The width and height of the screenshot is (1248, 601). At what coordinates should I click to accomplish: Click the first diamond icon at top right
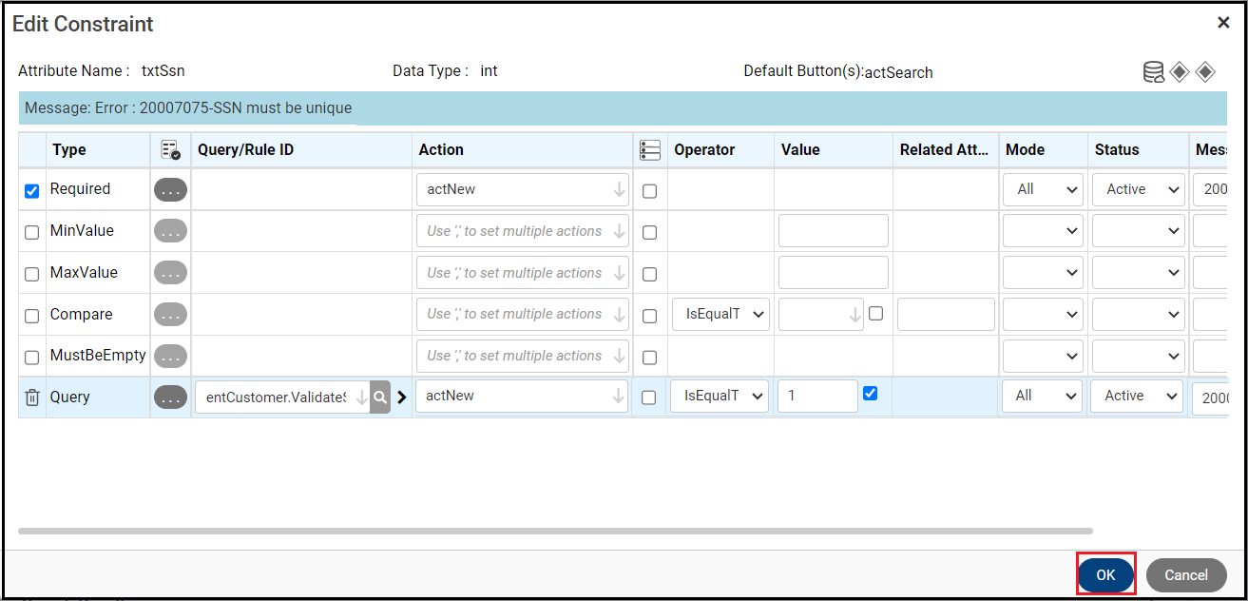coord(1180,72)
